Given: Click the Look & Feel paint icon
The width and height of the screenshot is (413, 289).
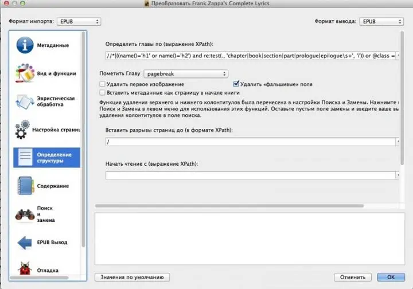Looking at the screenshot, I should point(25,73).
